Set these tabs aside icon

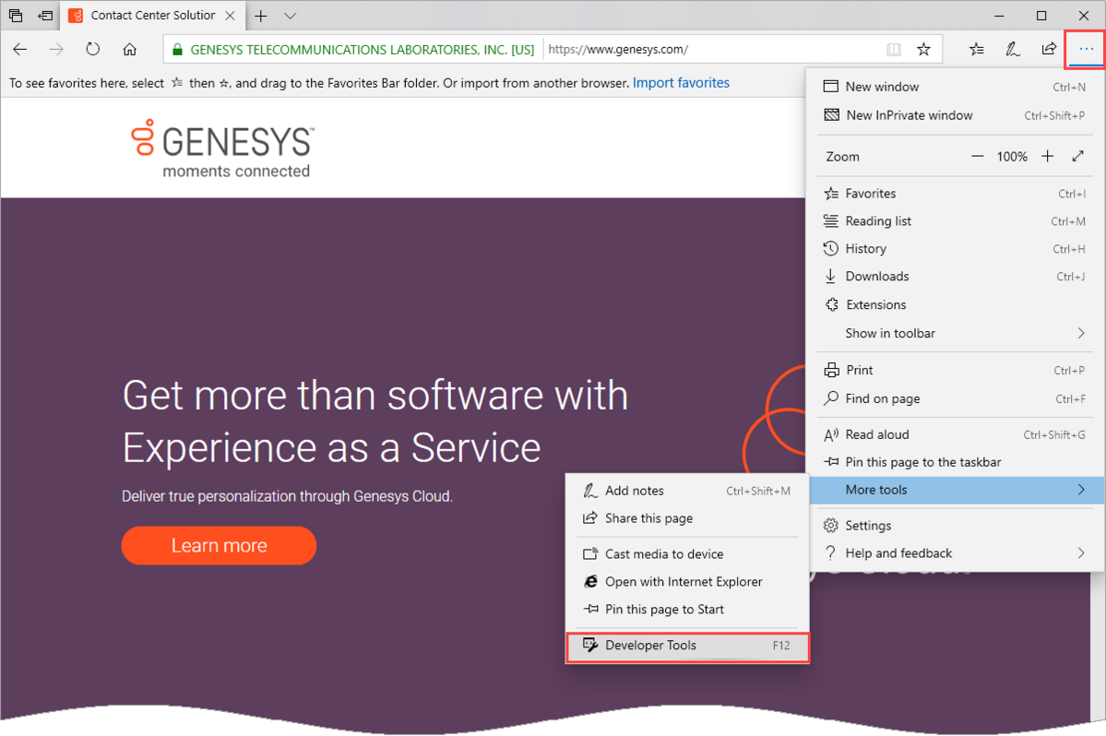(x=46, y=16)
